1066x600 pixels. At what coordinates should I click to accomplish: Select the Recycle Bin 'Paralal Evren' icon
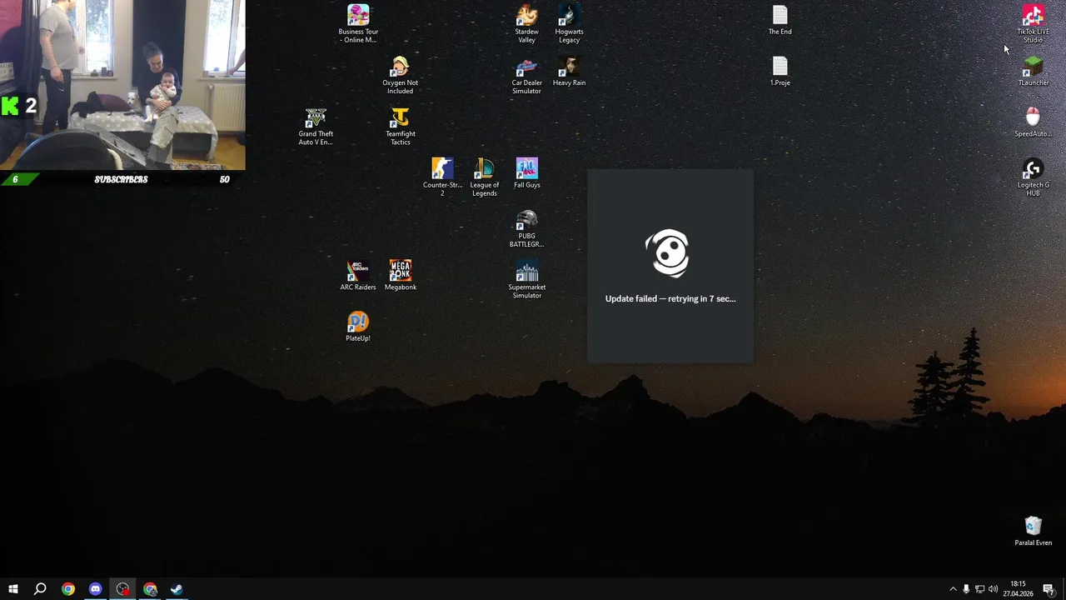[x=1033, y=531]
